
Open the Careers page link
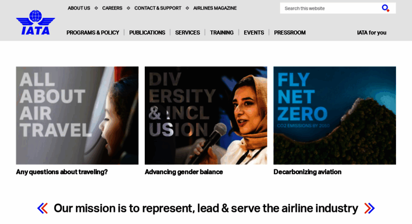click(112, 8)
